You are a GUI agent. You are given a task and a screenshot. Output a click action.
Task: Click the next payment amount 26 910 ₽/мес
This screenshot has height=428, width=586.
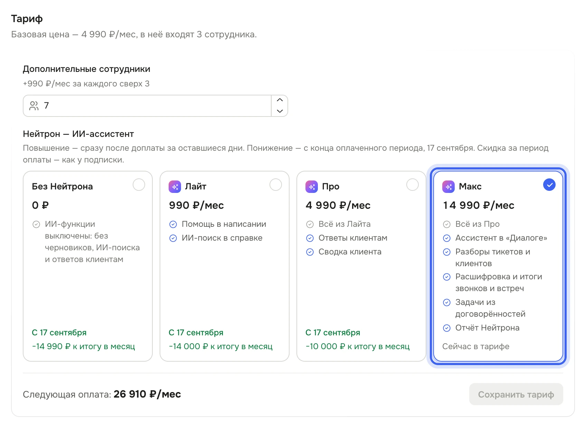147,394
